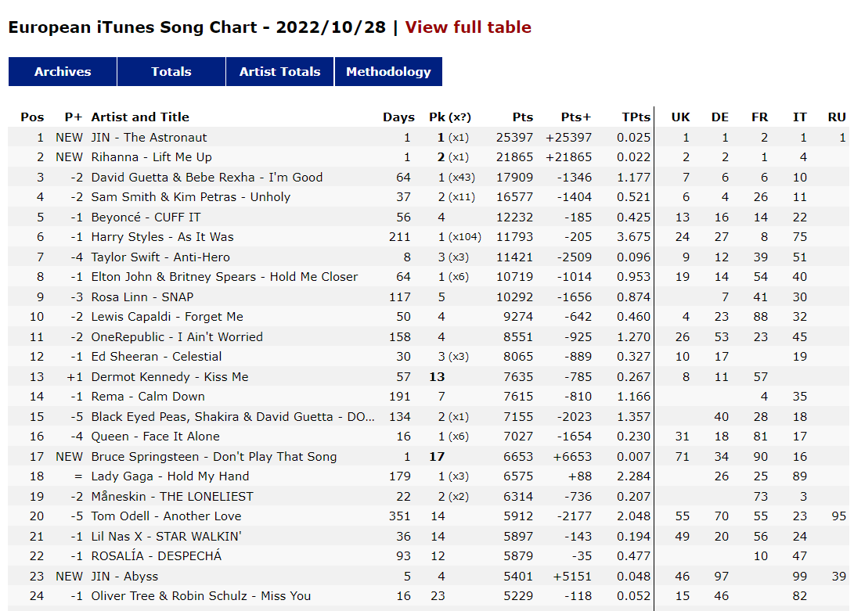
Task: Select Tom Odell - Another Love entry
Action: 429,516
